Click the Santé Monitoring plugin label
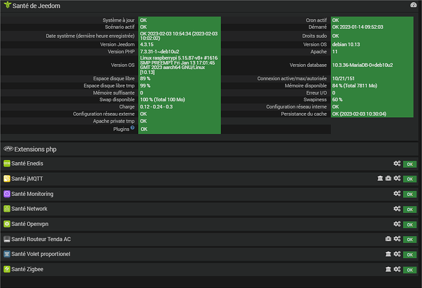Viewport: 422px width, 288px height. (x=32, y=194)
